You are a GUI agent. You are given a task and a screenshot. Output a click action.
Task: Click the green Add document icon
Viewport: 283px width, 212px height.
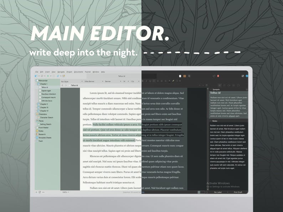point(48,76)
